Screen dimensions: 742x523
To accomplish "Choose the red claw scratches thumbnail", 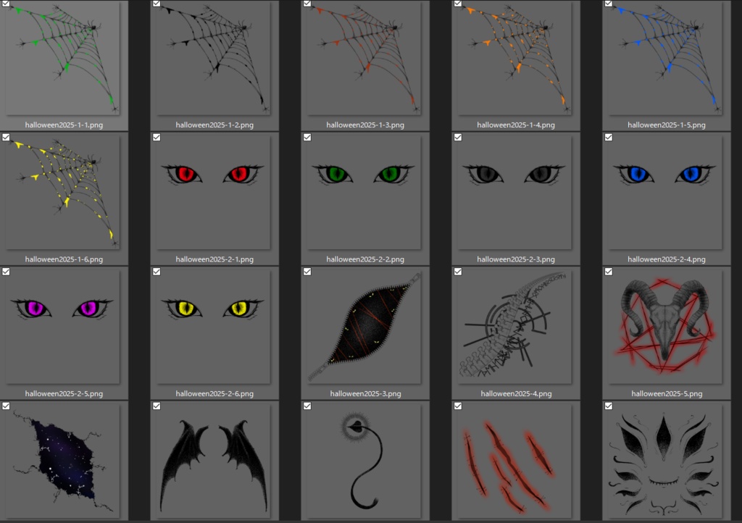I will click(x=514, y=461).
